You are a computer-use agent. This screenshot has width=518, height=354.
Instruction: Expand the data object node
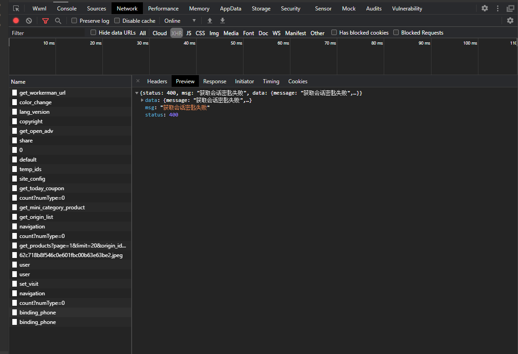coord(142,100)
